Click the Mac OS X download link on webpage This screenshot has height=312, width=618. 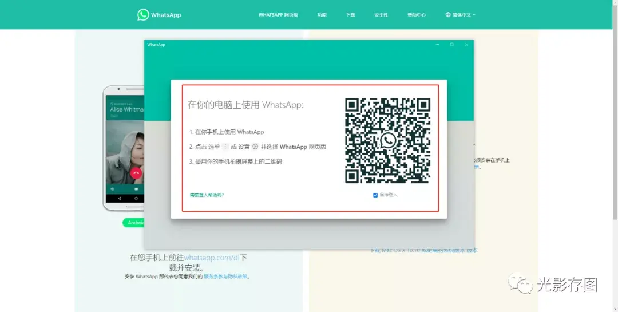pyautogui.click(x=423, y=250)
